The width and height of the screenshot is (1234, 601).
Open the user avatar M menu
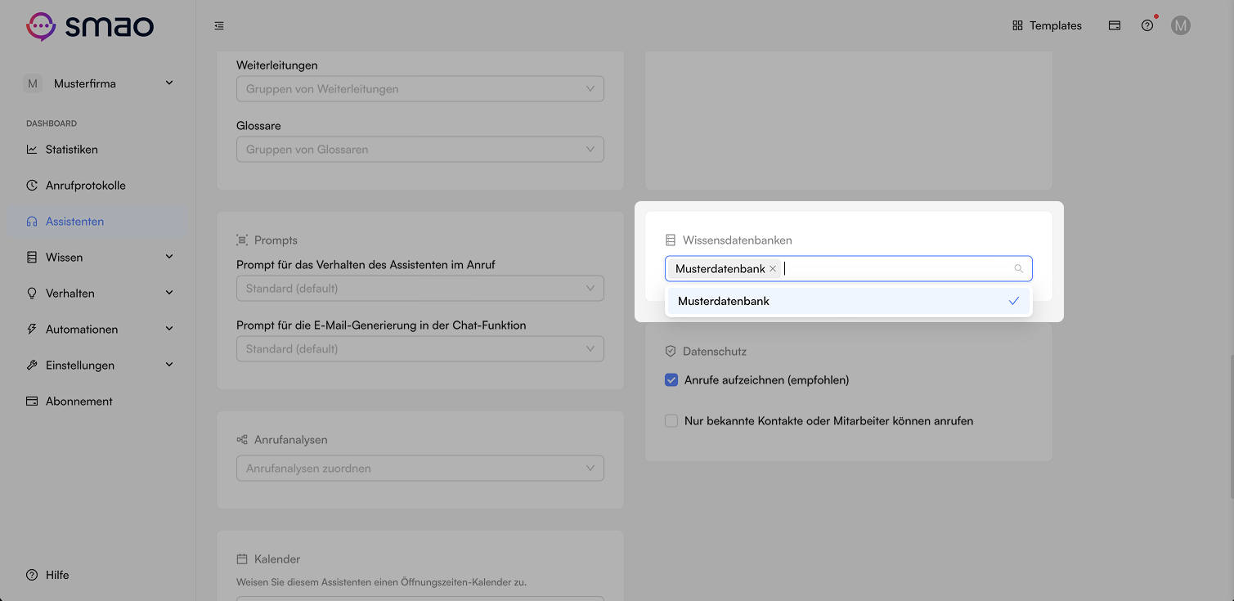click(1180, 26)
